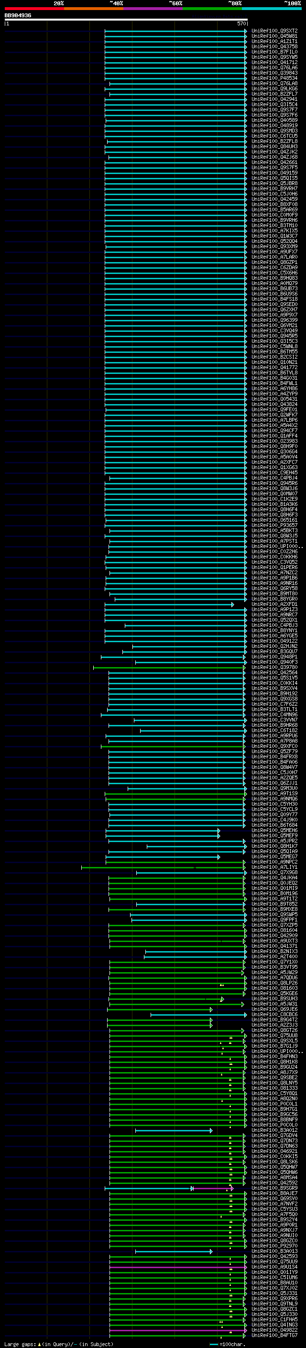The width and height of the screenshot is (306, 1348).
Task: Click the purple alignment bar for UniRef100_A9U1S4
Action: click(178, 1267)
